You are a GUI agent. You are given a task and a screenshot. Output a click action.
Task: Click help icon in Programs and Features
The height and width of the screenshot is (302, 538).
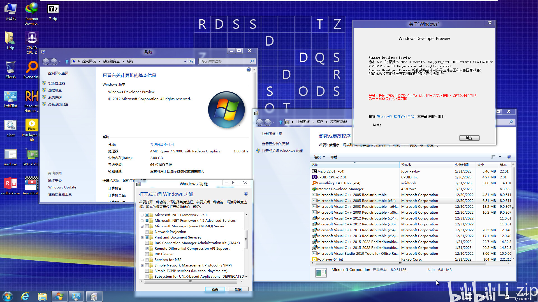tap(509, 157)
